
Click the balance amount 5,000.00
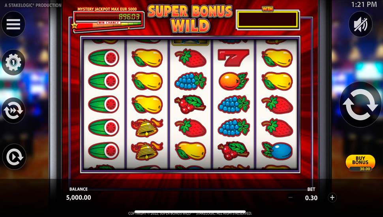[79, 198]
